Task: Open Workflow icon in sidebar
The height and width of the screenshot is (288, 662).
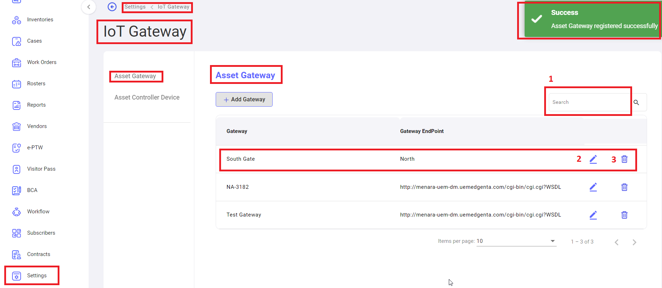Action: (x=16, y=212)
